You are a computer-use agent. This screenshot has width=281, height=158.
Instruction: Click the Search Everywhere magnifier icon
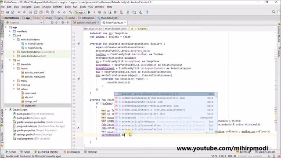pyautogui.click(x=274, y=12)
